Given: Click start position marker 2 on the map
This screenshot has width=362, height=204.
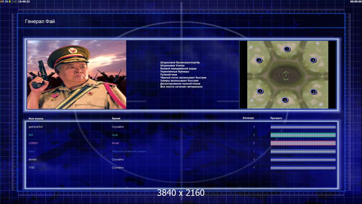Looking at the screenshot, I should (x=260, y=91).
